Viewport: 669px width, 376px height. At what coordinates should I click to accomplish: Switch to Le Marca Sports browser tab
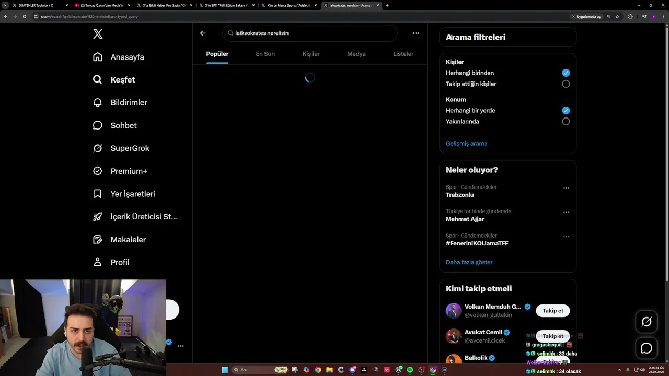point(289,5)
